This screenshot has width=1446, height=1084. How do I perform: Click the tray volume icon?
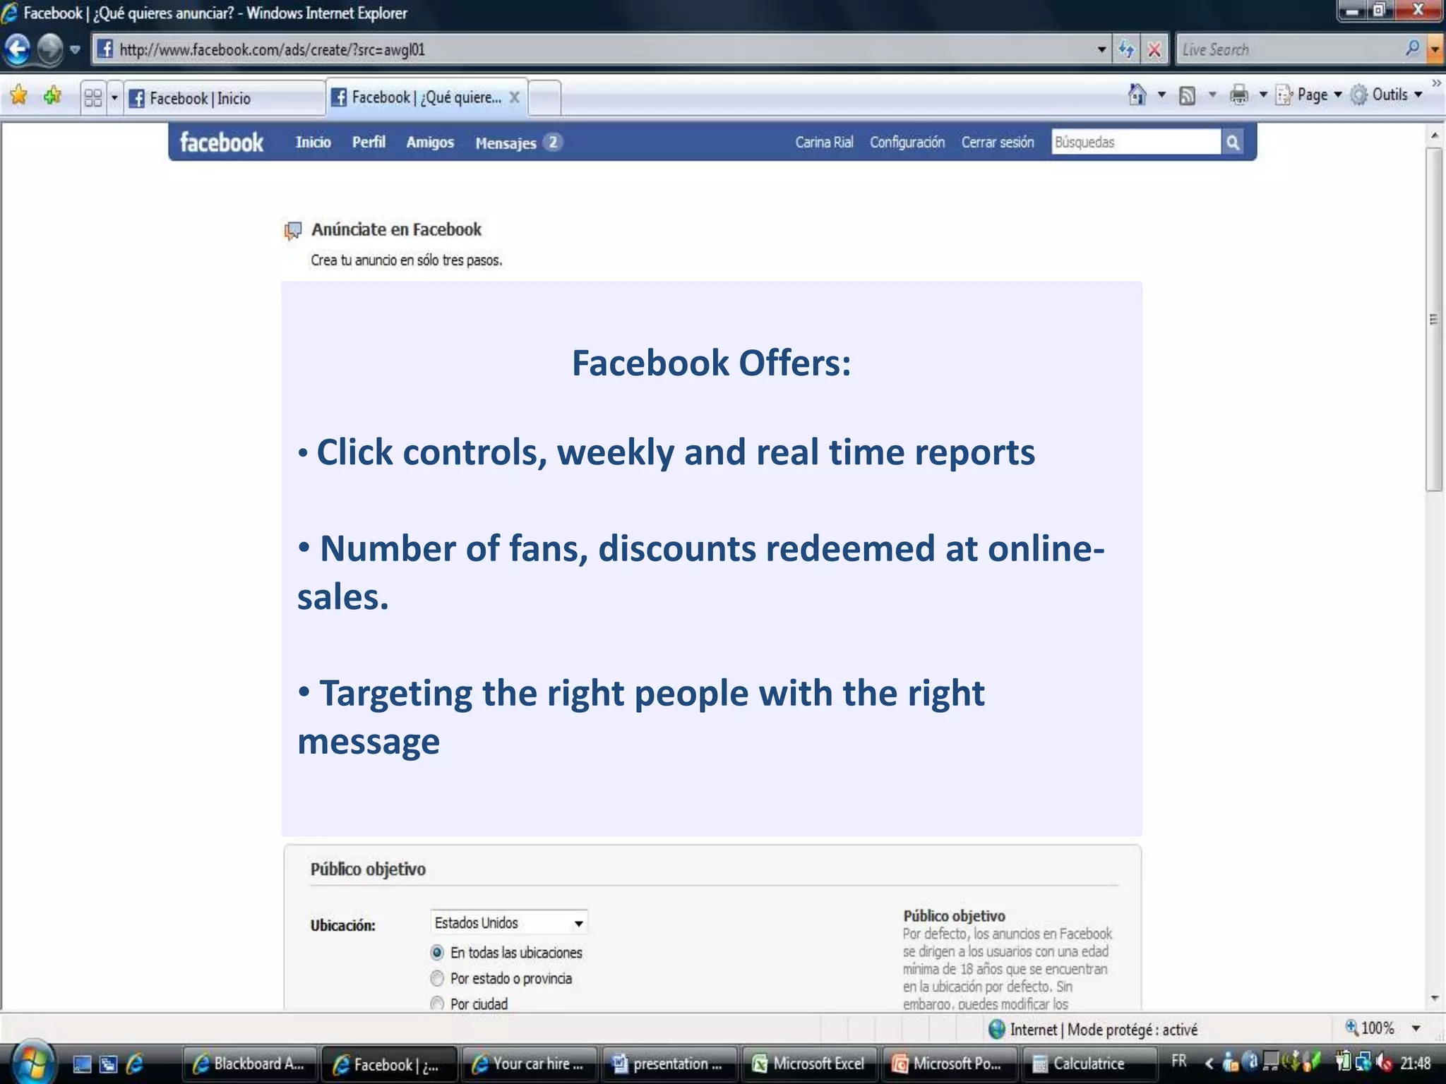coord(1385,1061)
